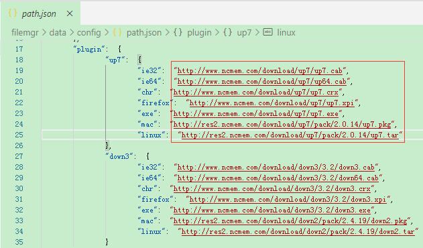Click the "ie32" key on line 28

tap(149, 168)
